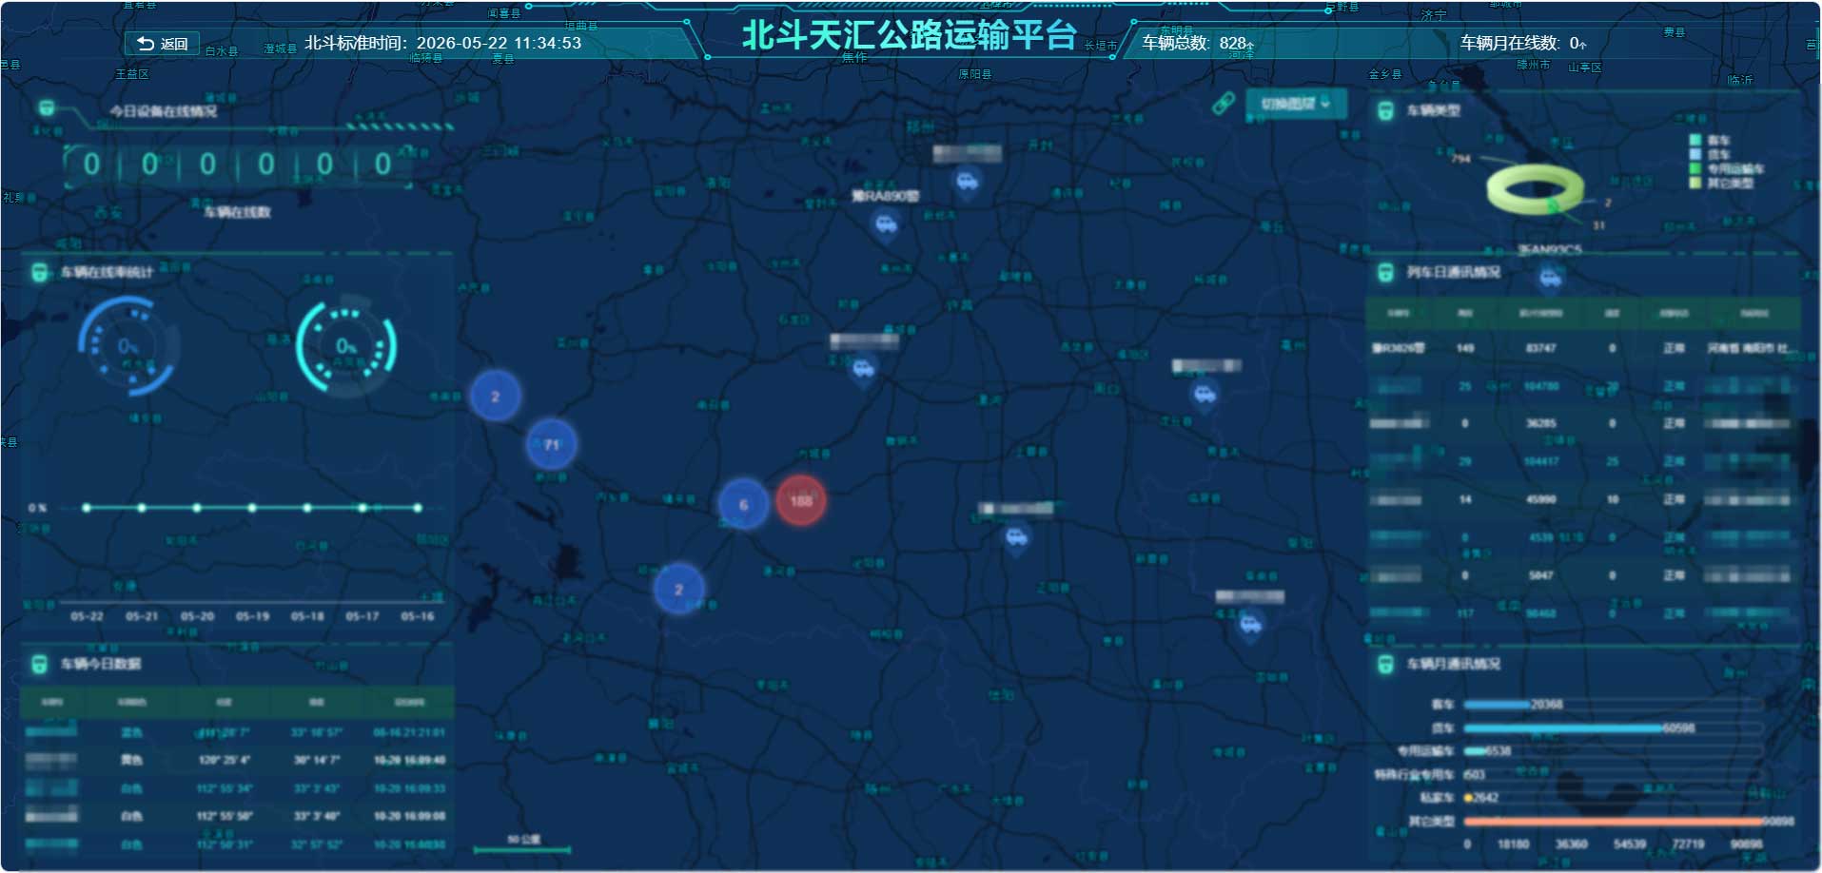Click the green 3D donut chart
The image size is (1822, 873).
click(x=1535, y=189)
